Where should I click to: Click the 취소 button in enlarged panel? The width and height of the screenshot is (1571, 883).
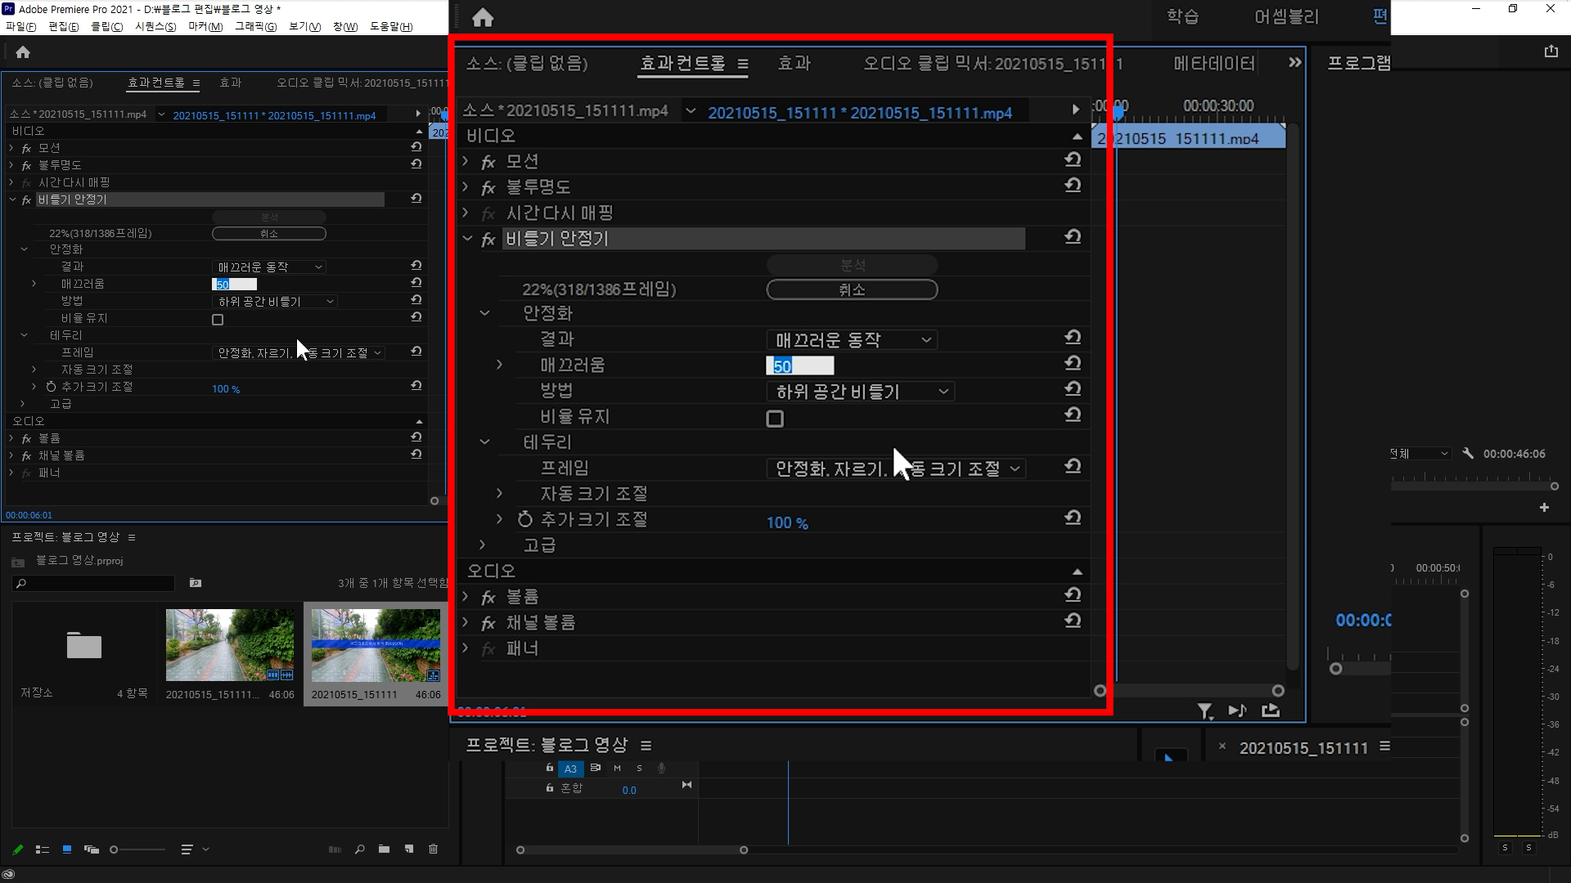[x=851, y=289]
